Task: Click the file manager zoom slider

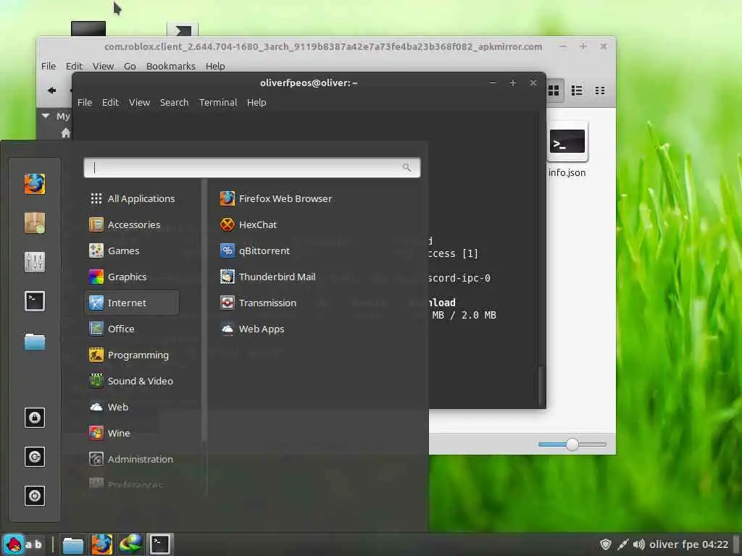Action: (572, 445)
